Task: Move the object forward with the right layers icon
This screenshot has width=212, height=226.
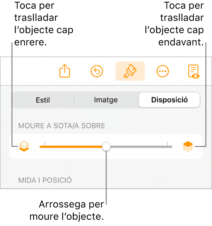Action: pyautogui.click(x=188, y=146)
